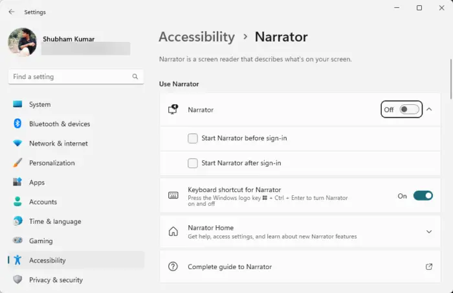Click the back arrow in title bar
This screenshot has height=293, width=453.
tap(12, 12)
